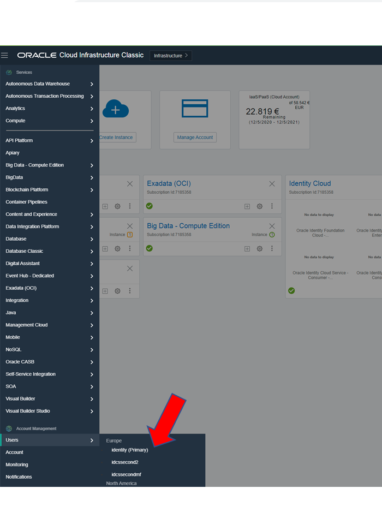Open Big Data - Compute Edition settings gear
The height and width of the screenshot is (530, 382).
click(x=260, y=248)
